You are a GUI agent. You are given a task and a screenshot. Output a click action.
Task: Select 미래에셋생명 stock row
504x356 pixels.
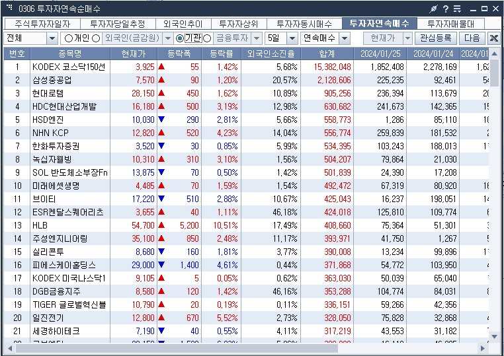[x=246, y=186]
